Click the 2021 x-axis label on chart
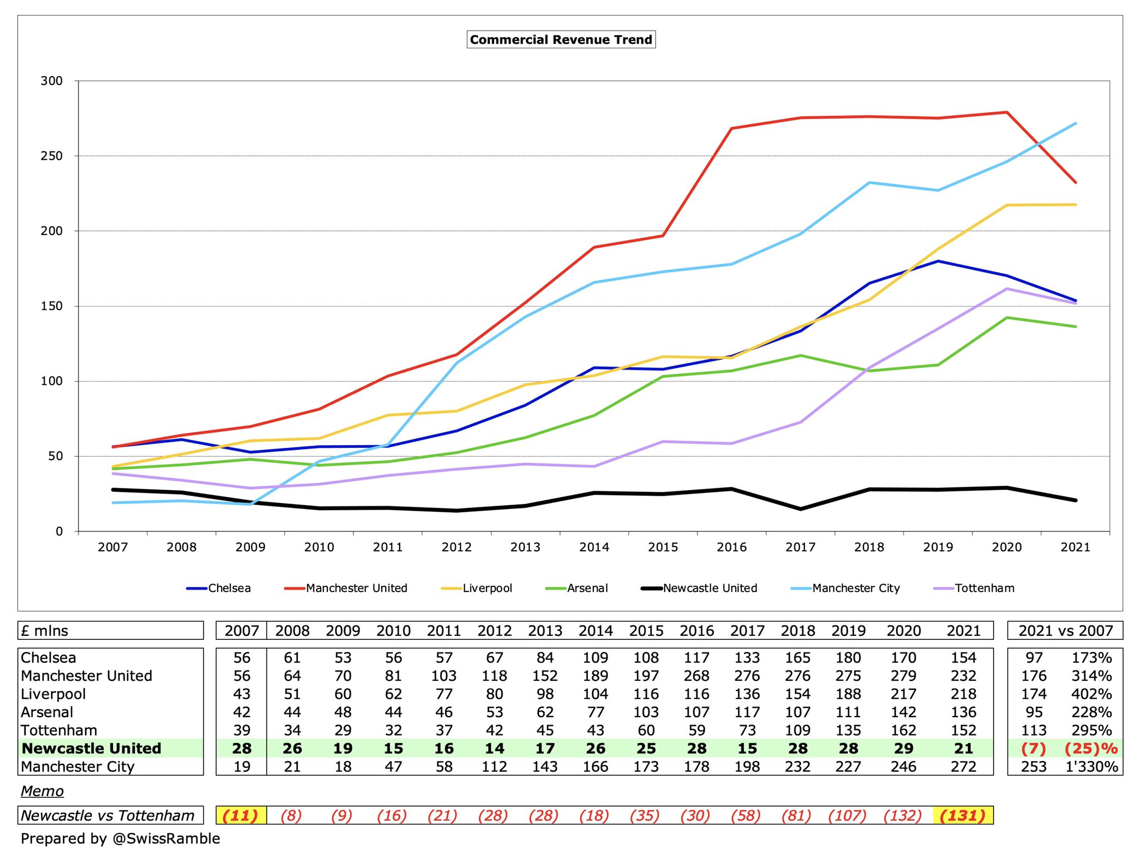 1075,547
